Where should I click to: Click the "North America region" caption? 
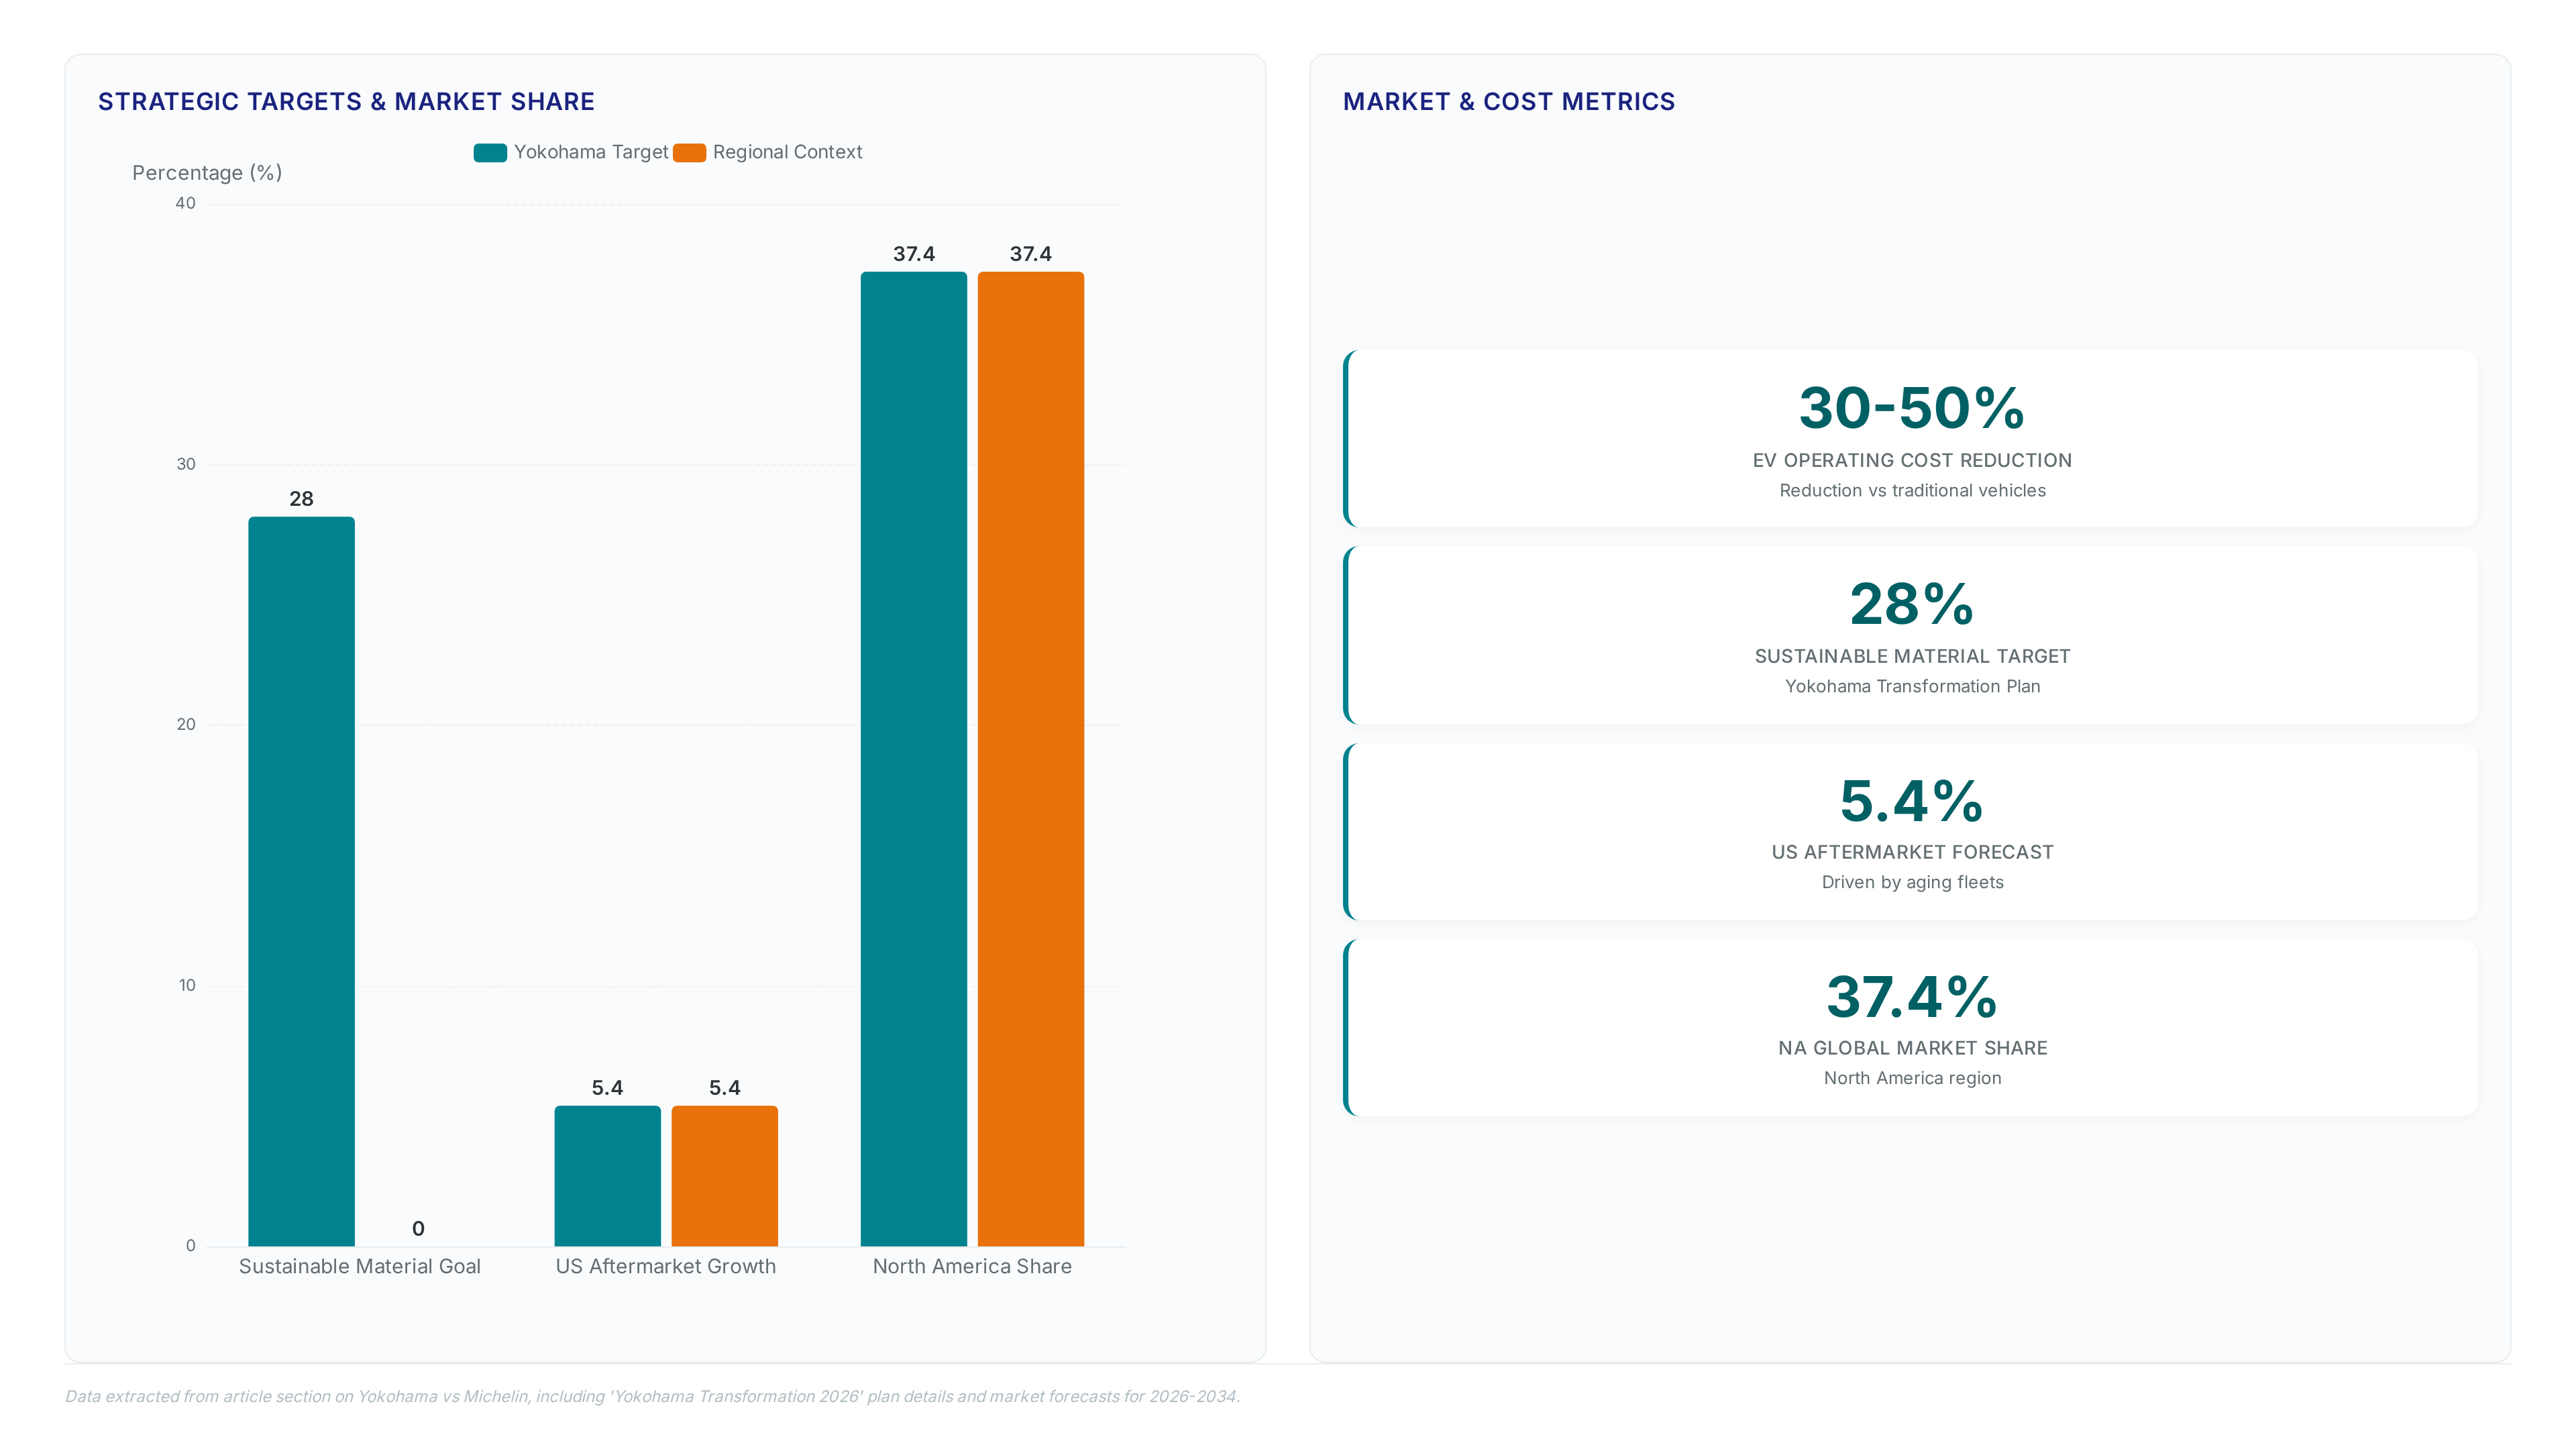pyautogui.click(x=1912, y=1079)
